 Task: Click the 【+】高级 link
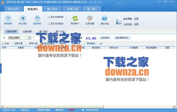pyautogui.click(x=91, y=38)
